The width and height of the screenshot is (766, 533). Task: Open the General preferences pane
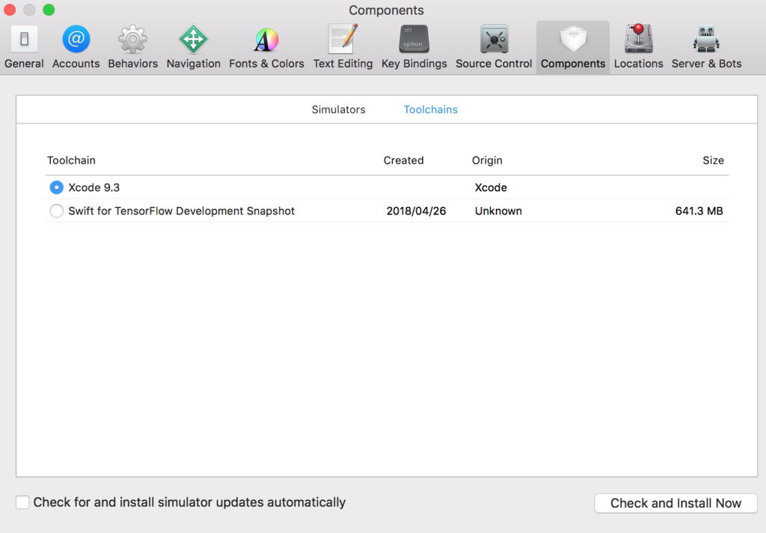click(x=24, y=47)
